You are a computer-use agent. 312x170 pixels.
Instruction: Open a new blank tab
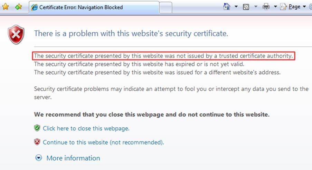pos(166,7)
